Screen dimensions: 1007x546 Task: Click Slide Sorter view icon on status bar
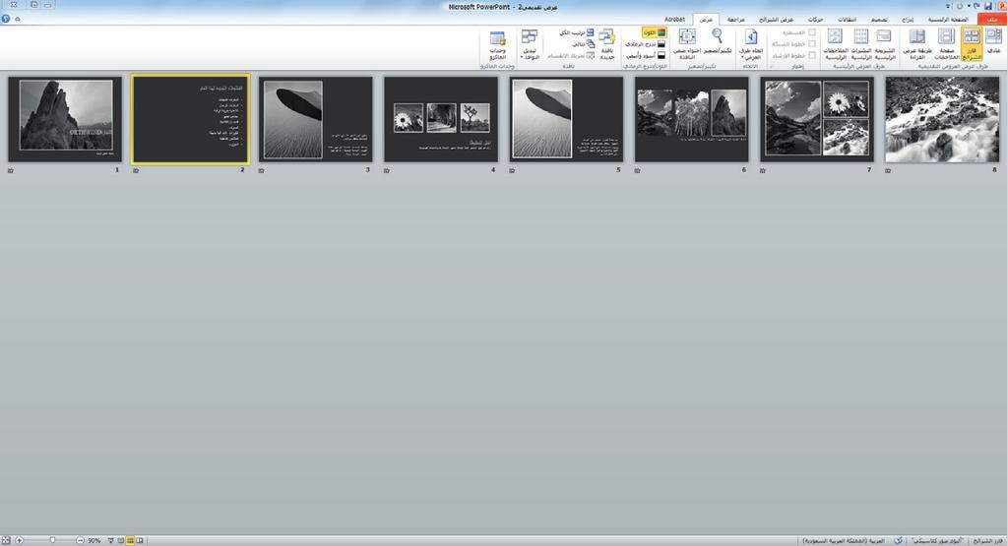(130, 541)
